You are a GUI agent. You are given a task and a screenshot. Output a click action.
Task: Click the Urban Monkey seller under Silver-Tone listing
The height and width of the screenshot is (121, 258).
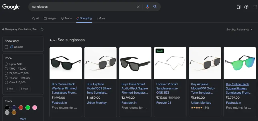click(x=96, y=103)
